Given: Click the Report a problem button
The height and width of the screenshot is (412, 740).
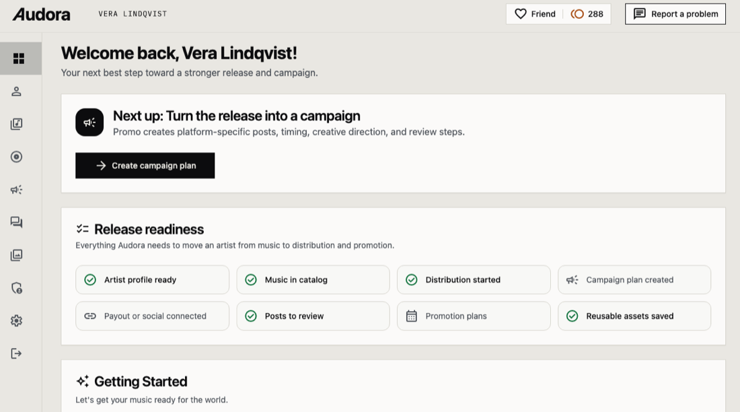Looking at the screenshot, I should 675,14.
